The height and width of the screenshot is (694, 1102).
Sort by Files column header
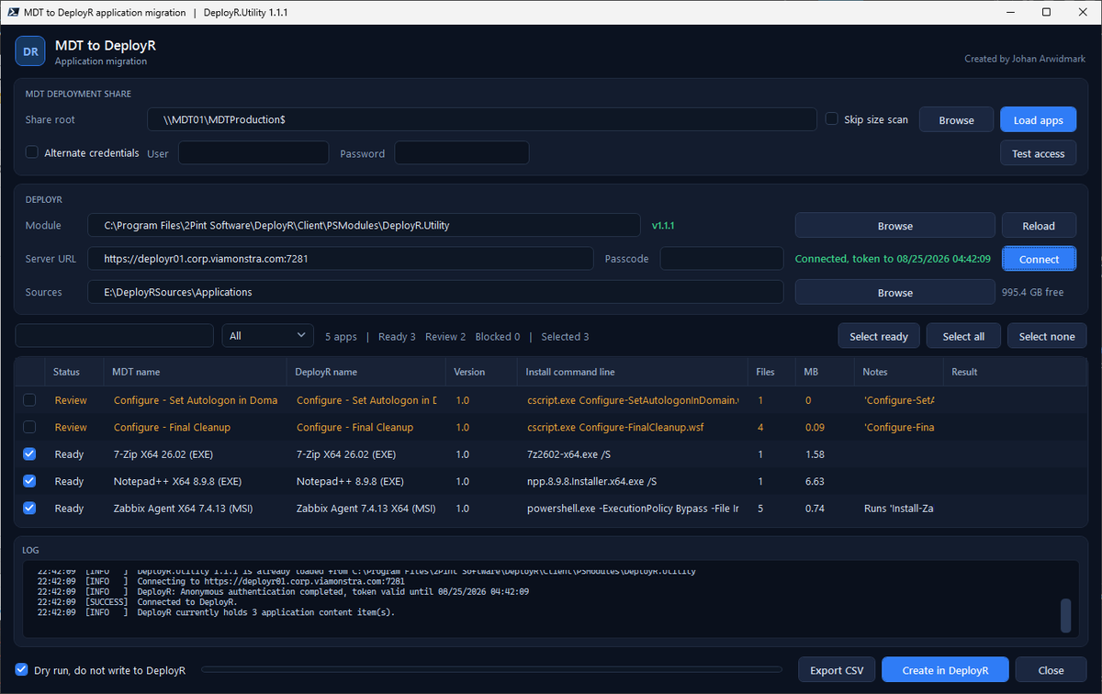(x=771, y=372)
